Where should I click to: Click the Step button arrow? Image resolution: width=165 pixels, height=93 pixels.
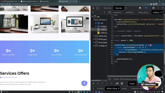111,83
